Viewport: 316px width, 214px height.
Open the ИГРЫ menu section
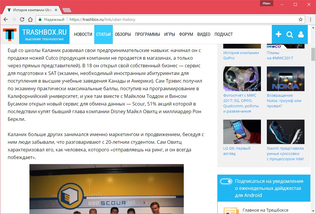click(170, 34)
